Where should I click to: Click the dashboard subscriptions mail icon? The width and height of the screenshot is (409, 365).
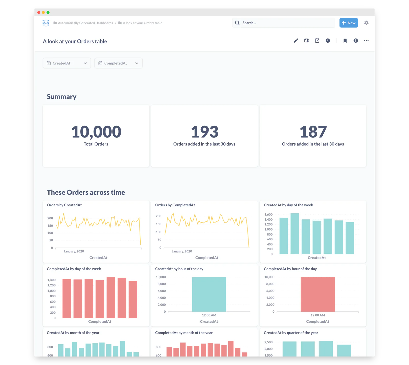click(306, 41)
